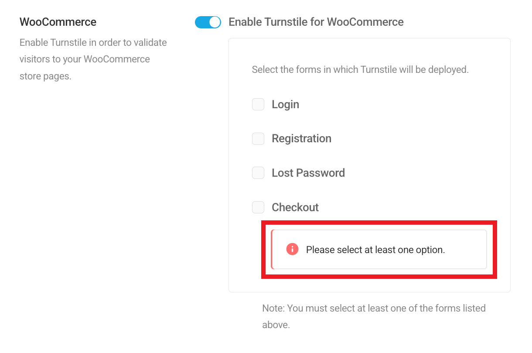Click the Enable Turnstile for WooCommerce heading text

(x=315, y=22)
